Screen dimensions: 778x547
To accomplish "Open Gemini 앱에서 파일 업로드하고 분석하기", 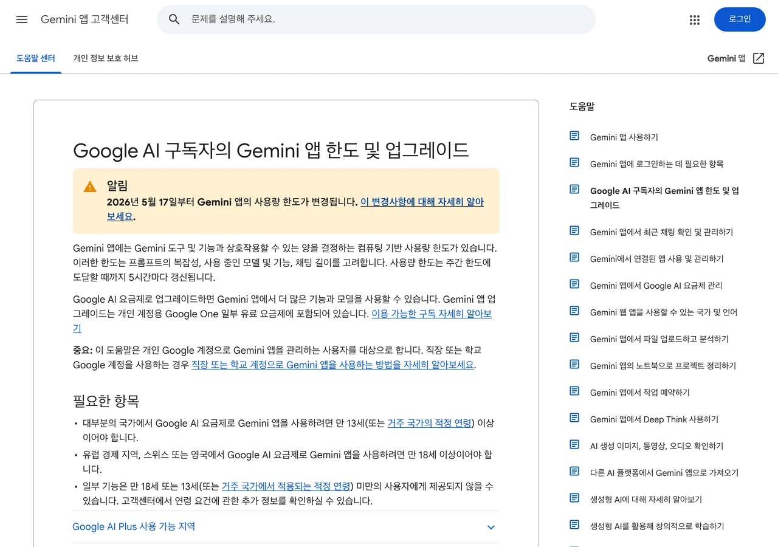I will click(659, 339).
